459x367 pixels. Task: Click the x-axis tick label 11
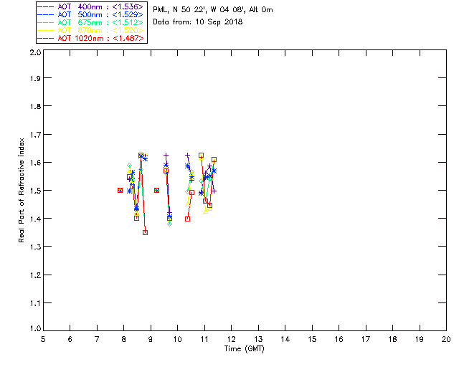[204, 339]
